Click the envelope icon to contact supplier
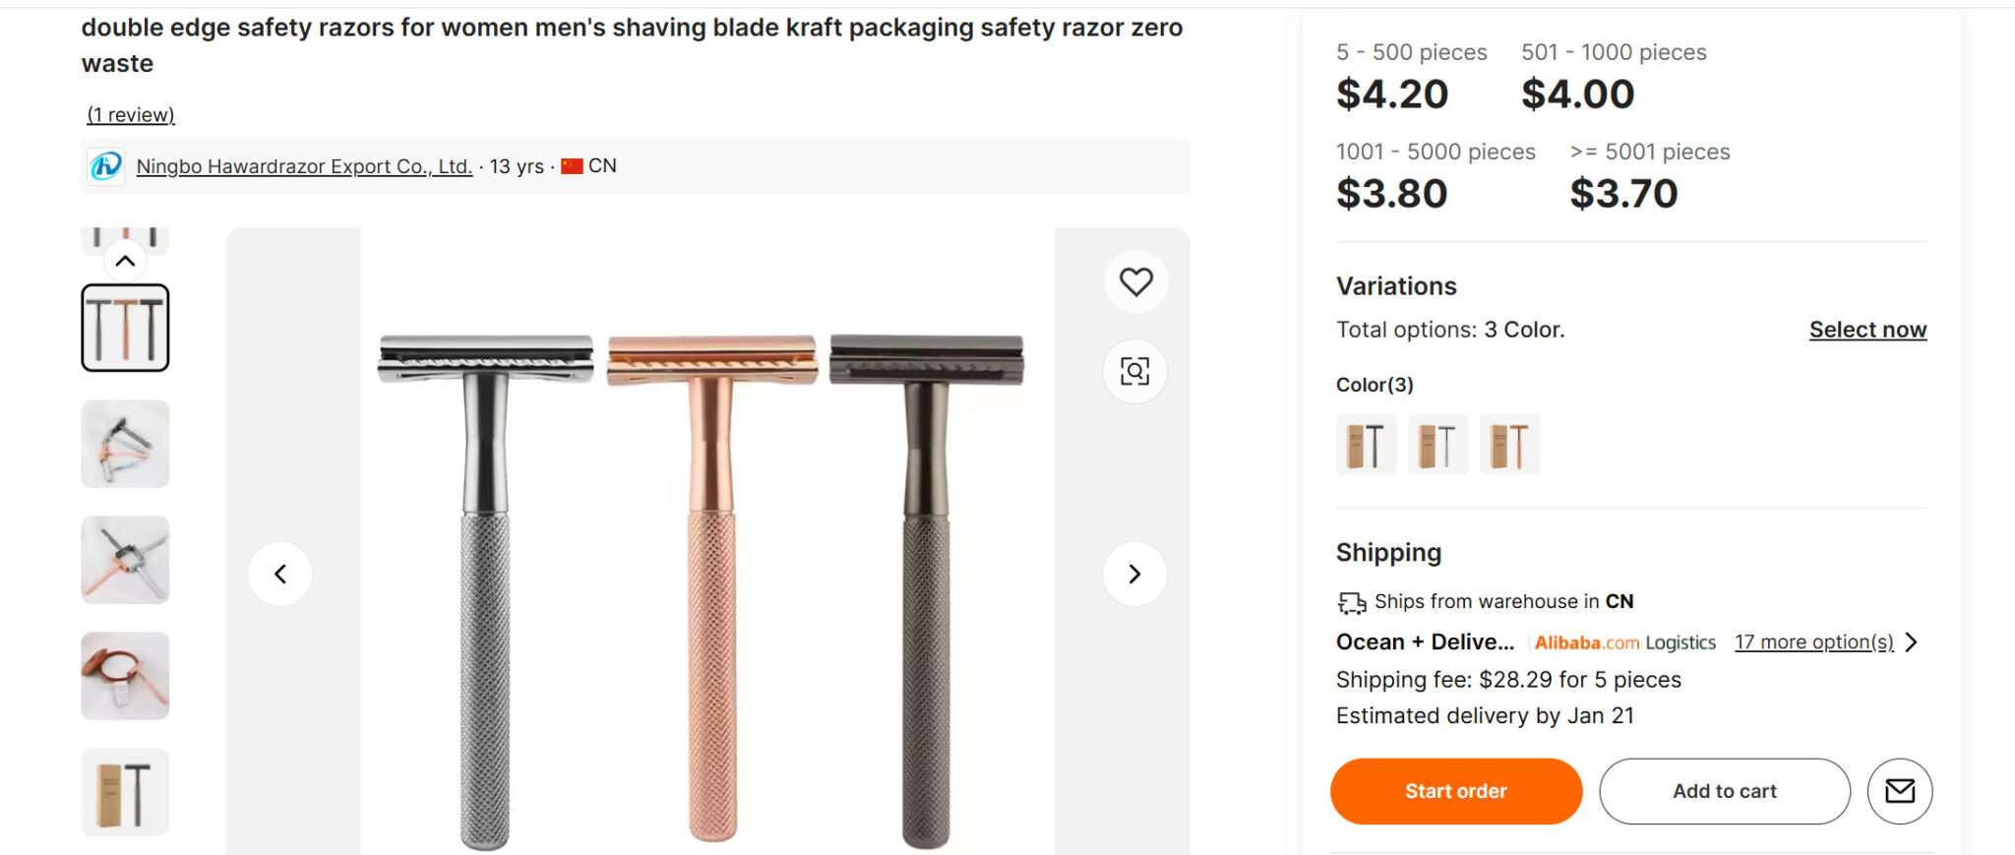 pyautogui.click(x=1901, y=790)
